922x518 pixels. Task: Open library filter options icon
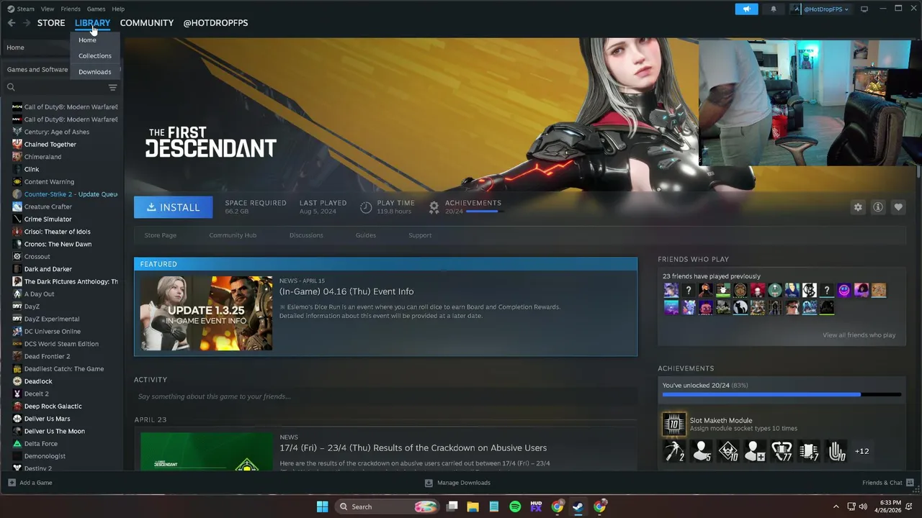112,87
